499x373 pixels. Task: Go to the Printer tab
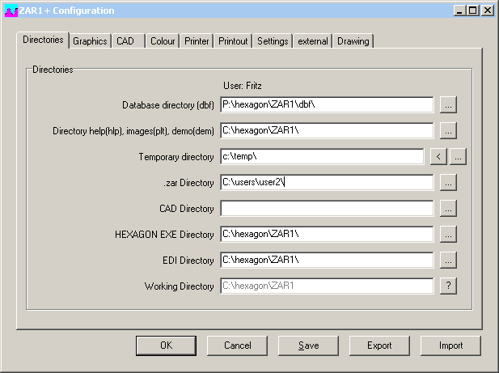[197, 41]
